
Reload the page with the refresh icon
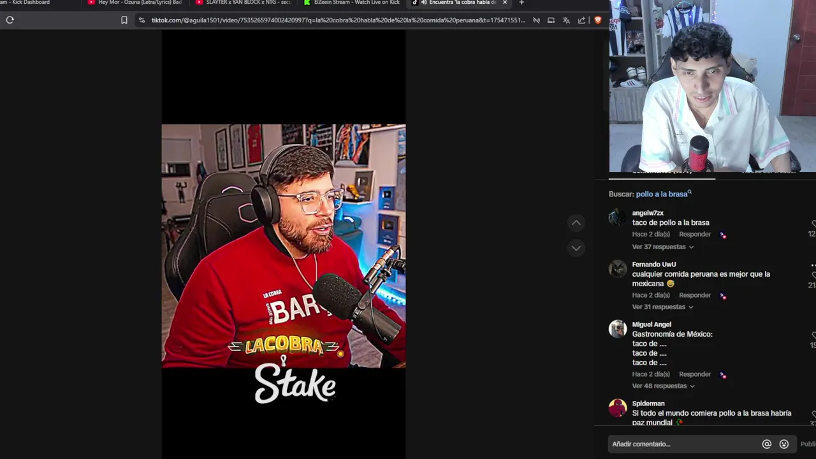click(x=10, y=20)
